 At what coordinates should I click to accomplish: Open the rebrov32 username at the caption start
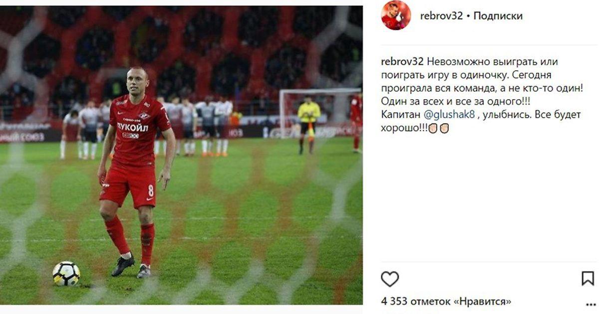coord(402,62)
